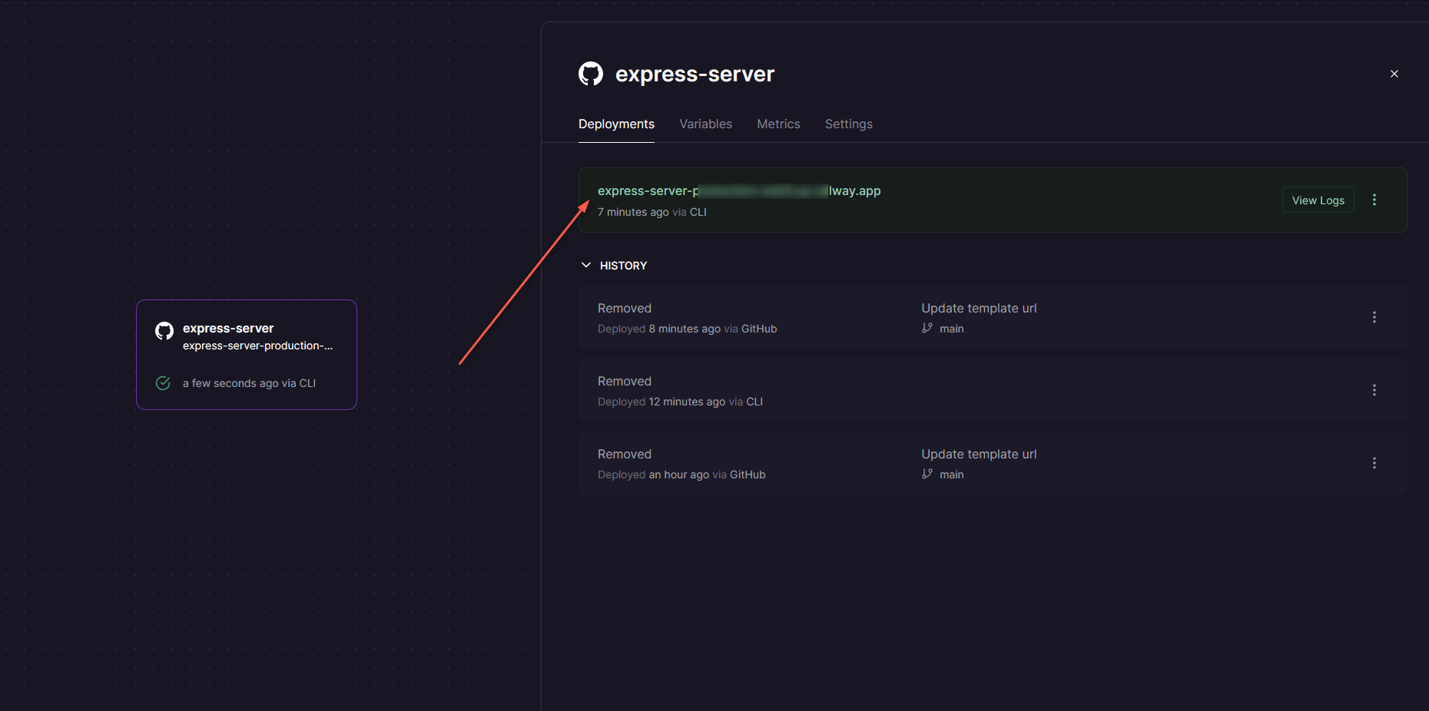
Task: Open the three-dot menu next to View Logs
Action: pyautogui.click(x=1374, y=200)
